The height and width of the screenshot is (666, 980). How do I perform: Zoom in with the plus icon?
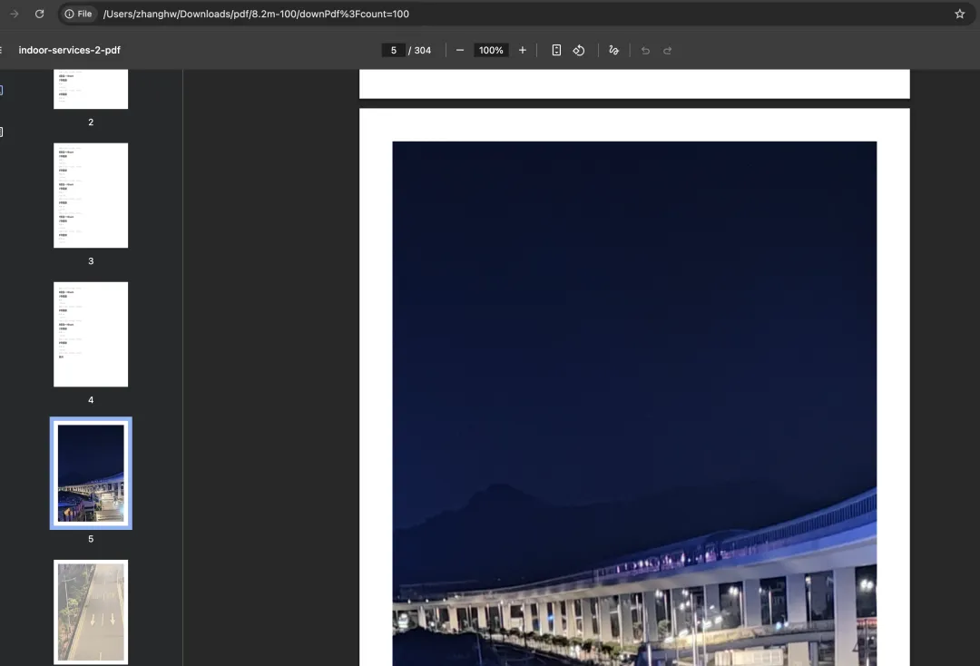coord(523,50)
